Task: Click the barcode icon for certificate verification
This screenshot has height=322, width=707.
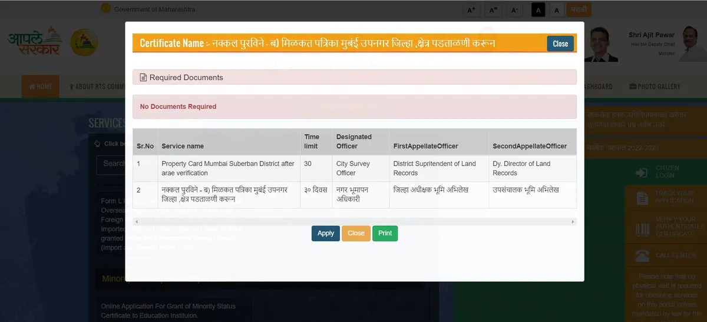Action: point(642,227)
